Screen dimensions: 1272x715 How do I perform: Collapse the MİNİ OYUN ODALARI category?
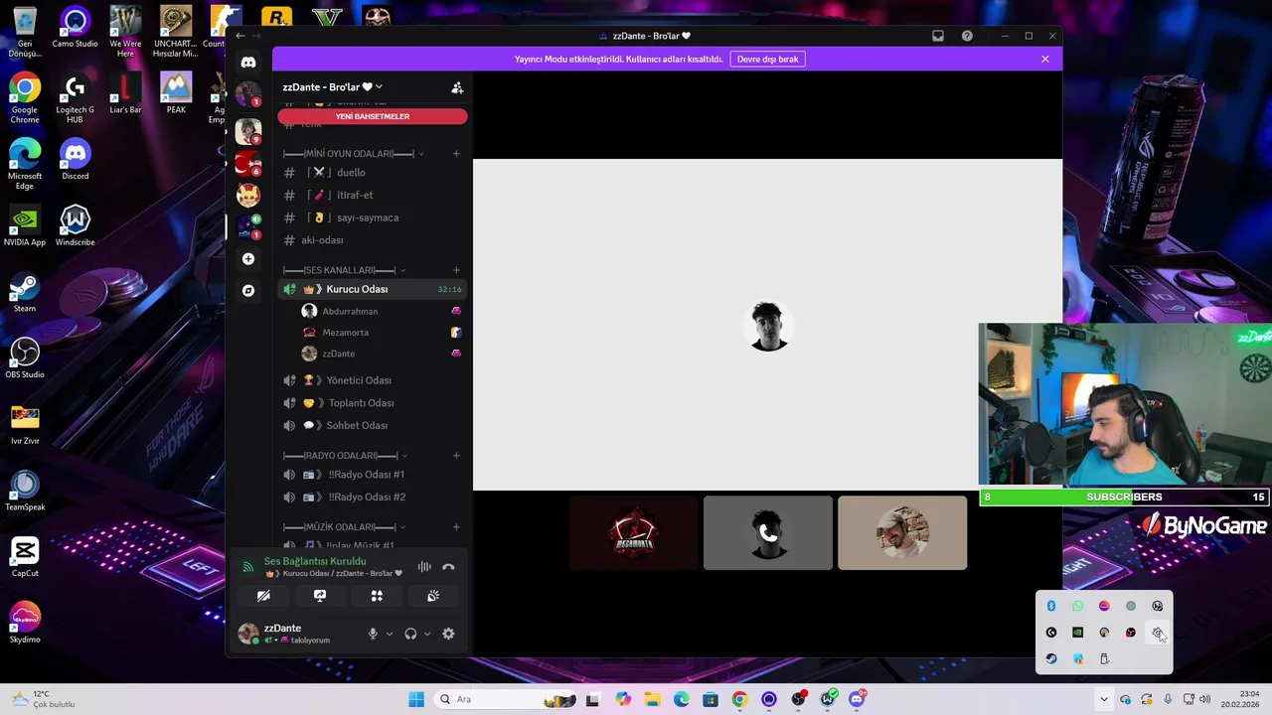(353, 154)
